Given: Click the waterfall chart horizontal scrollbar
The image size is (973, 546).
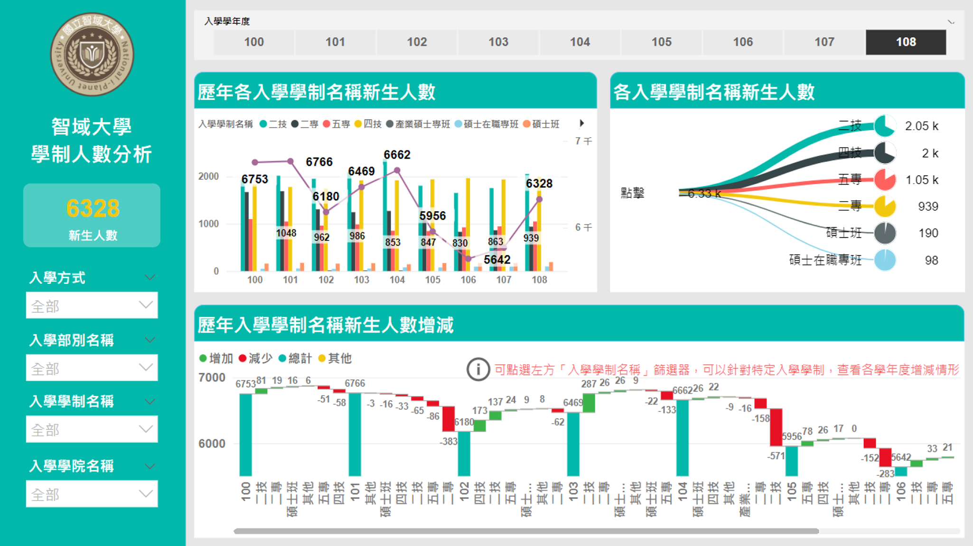Looking at the screenshot, I should point(526,531).
